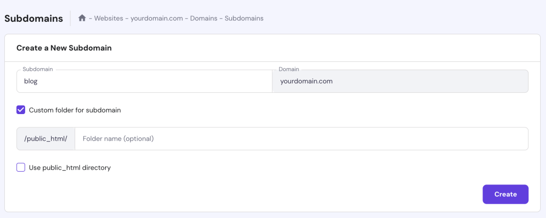Click the small Subdomain field label
The height and width of the screenshot is (218, 546).
click(37, 69)
